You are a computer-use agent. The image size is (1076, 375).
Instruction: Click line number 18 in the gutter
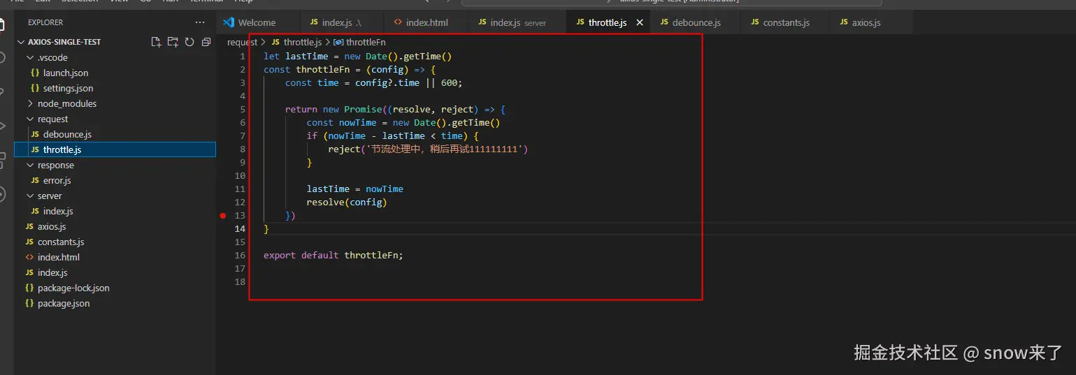(x=240, y=282)
